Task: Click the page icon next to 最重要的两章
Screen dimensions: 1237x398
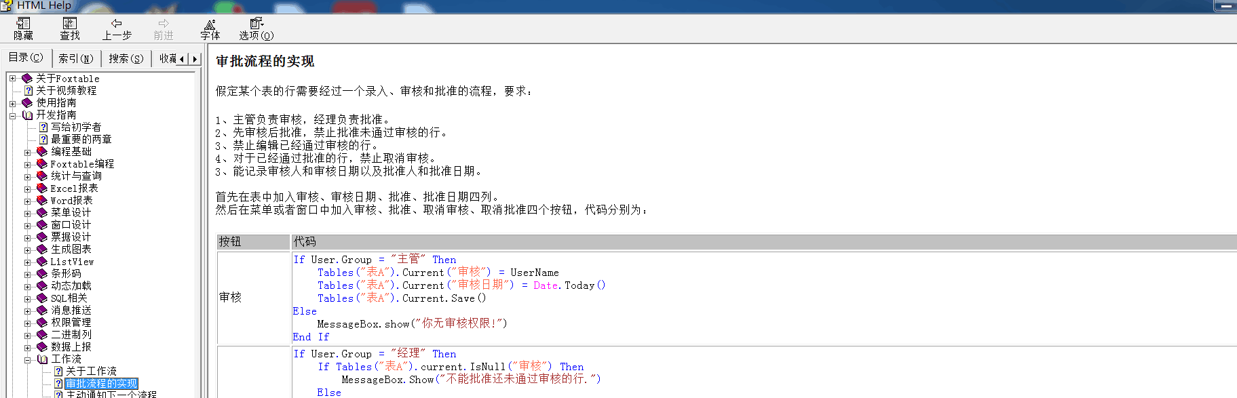Action: 43,139
